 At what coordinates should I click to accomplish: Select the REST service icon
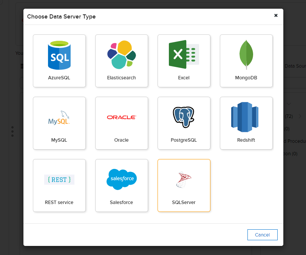pos(59,179)
